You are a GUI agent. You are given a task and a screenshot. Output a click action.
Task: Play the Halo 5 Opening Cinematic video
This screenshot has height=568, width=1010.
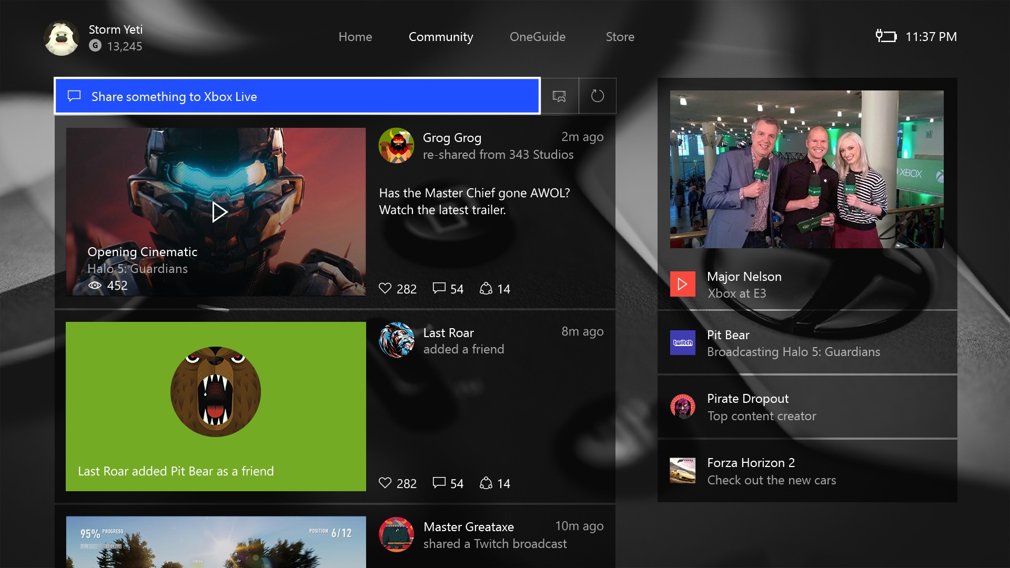(219, 212)
